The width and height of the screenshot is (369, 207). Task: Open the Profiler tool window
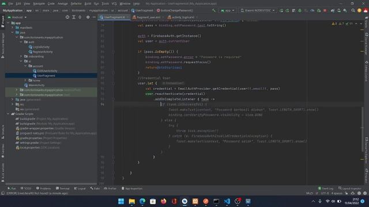[x=110, y=189]
